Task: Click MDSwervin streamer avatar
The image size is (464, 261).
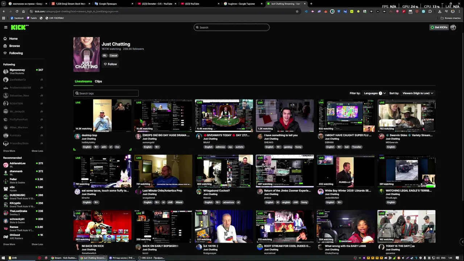Action: 381,136
